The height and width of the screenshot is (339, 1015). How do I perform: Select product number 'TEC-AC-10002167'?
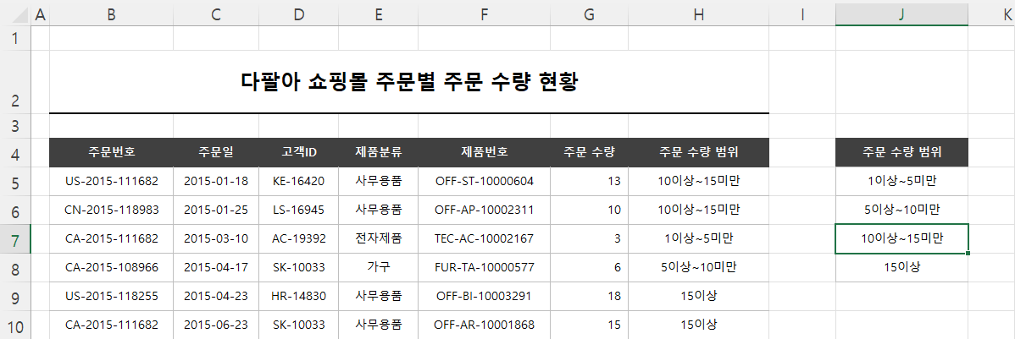tap(484, 239)
